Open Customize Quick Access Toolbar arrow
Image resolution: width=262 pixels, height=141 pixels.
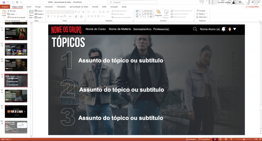point(21,2)
